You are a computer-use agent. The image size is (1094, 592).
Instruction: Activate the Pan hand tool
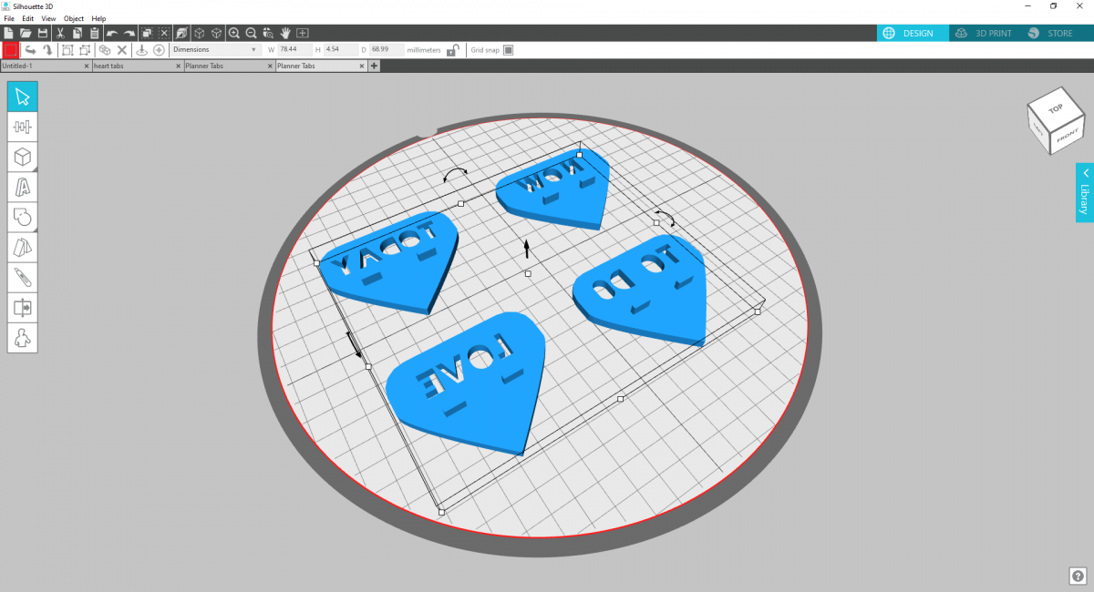point(285,33)
